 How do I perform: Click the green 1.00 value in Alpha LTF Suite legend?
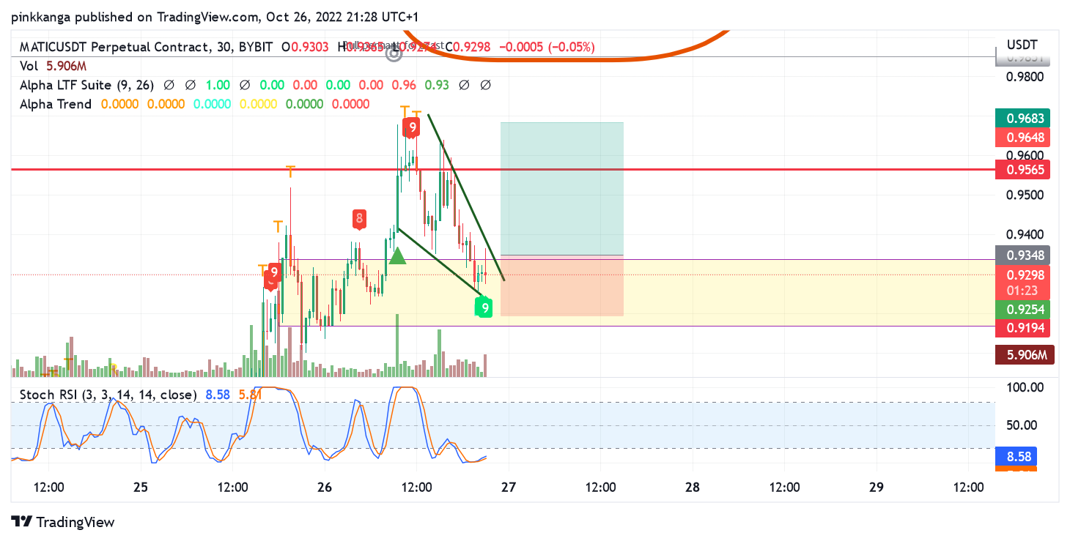pos(217,85)
